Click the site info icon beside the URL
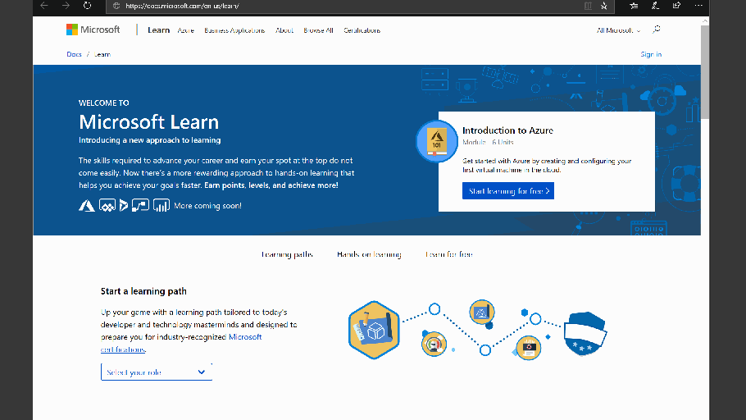The image size is (746, 420). point(116,6)
